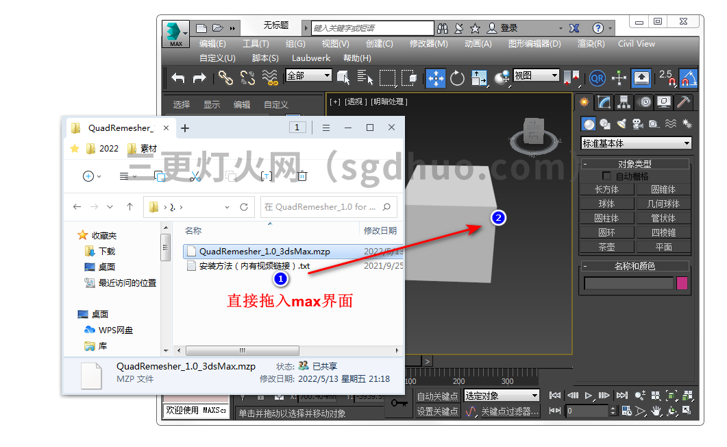The height and width of the screenshot is (447, 727).
Task: Click the 平面 plane button
Action: 663,247
